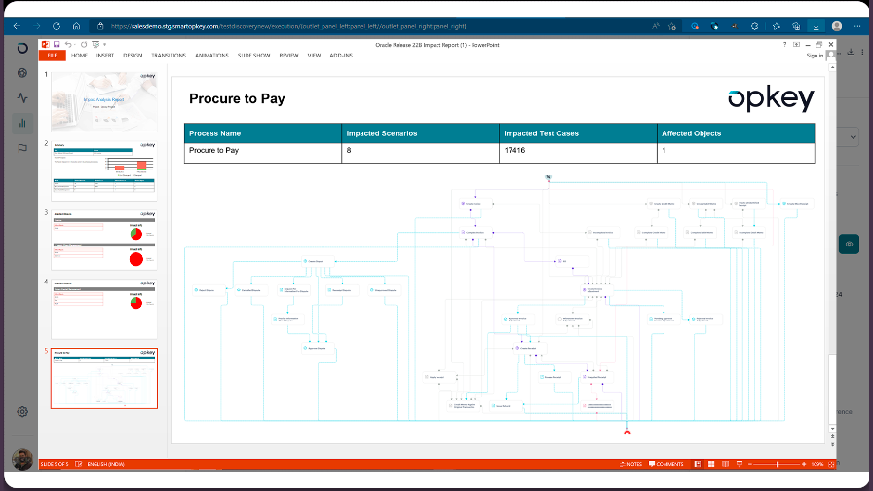Add this page to favorites
The width and height of the screenshot is (873, 491).
tap(672, 26)
